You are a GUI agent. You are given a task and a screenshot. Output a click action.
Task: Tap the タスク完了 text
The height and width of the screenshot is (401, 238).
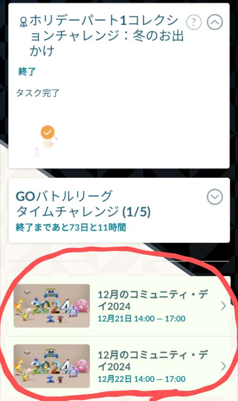coord(38,92)
